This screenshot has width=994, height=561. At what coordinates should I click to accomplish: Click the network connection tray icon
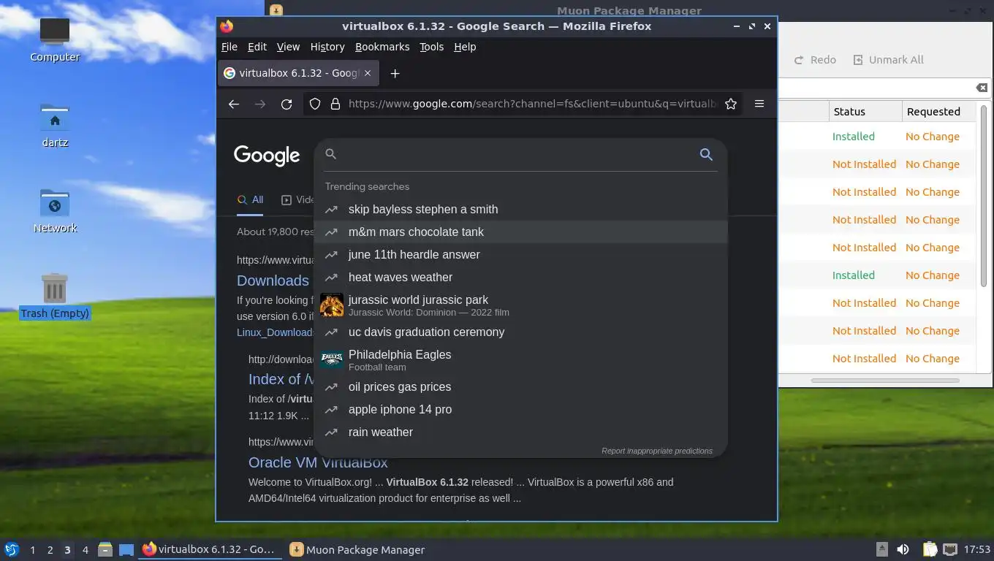[x=949, y=549]
